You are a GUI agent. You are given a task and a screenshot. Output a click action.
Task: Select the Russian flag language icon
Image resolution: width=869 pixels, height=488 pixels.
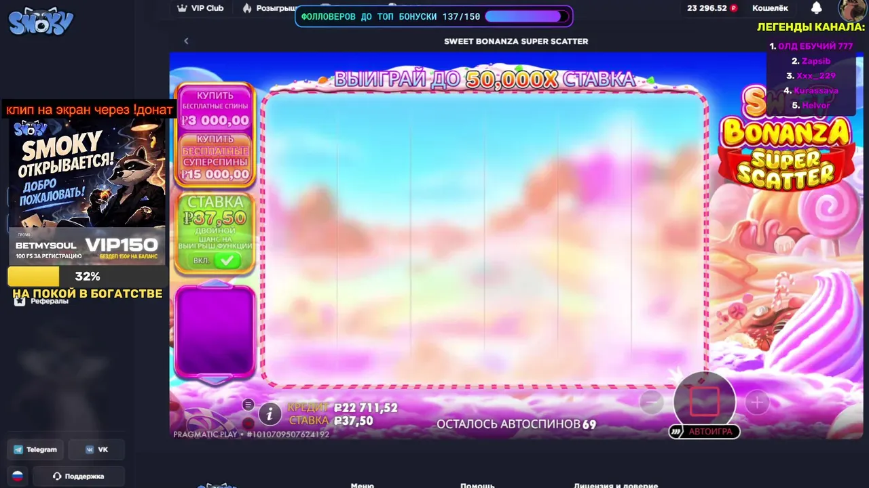18,476
